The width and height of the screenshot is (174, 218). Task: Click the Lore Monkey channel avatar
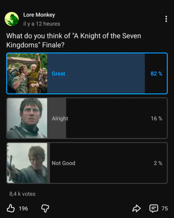point(11,19)
